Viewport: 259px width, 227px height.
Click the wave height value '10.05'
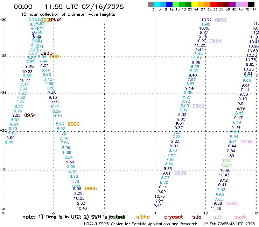(79, 198)
